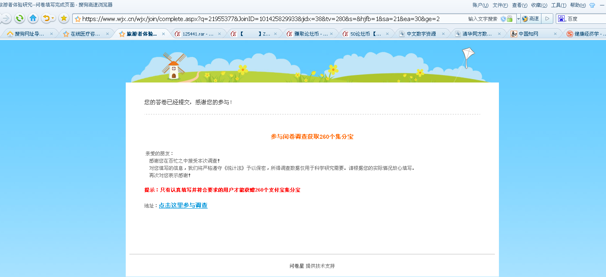Click the URL text in the address bar
Screen dimensions: 606x277
pyautogui.click(x=261, y=19)
